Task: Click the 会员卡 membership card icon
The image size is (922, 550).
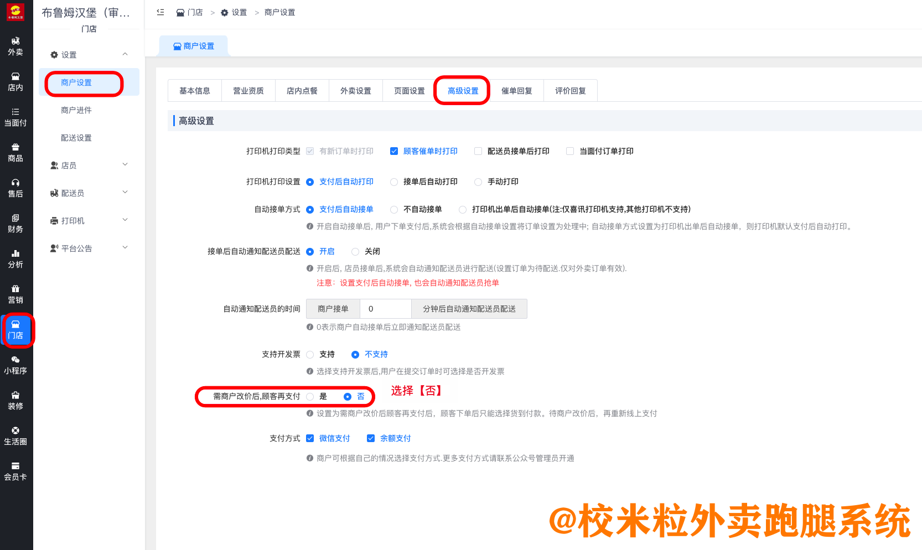Action: (x=15, y=471)
